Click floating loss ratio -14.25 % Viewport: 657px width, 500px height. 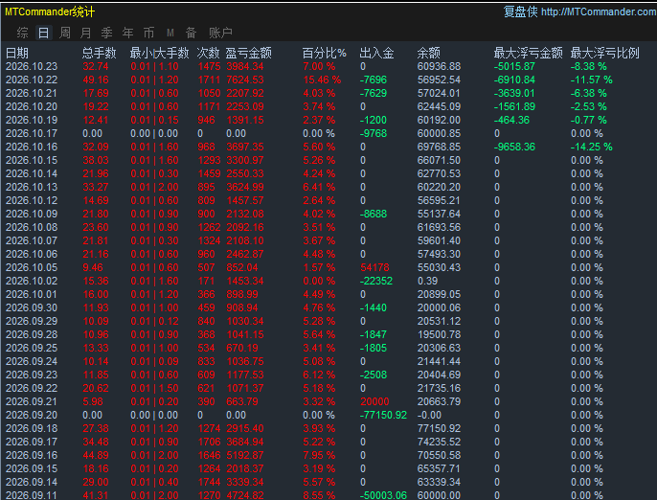click(x=591, y=147)
